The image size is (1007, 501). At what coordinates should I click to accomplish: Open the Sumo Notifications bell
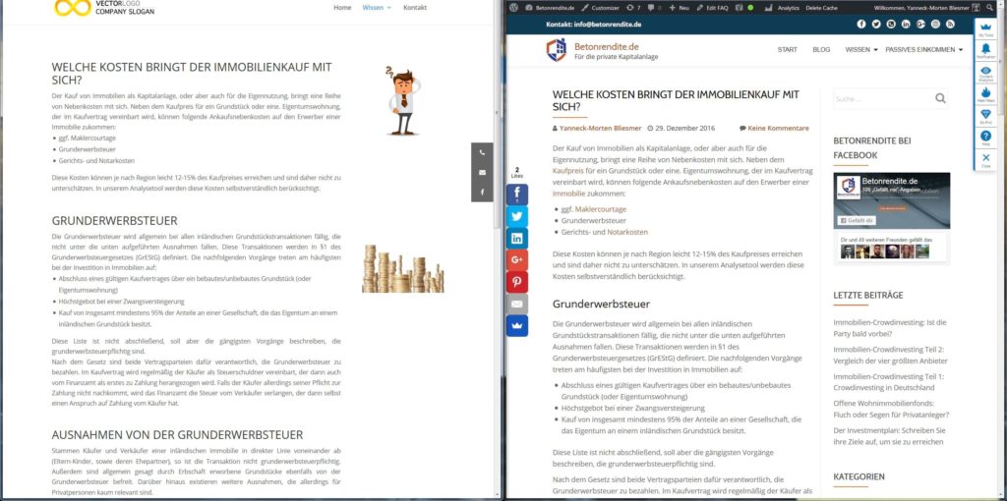tap(986, 50)
